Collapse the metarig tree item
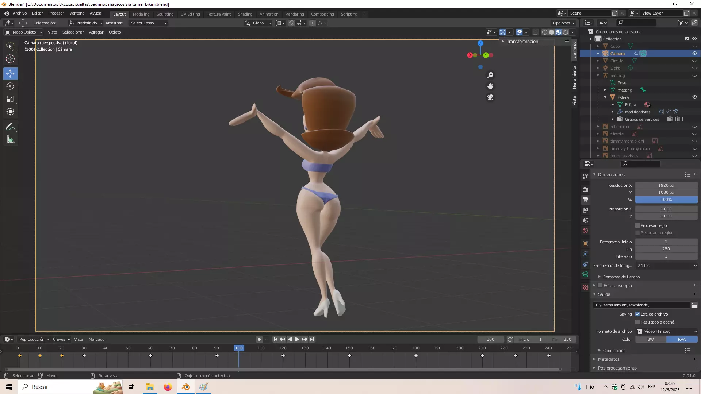Viewport: 701px width, 394px height. click(598, 76)
